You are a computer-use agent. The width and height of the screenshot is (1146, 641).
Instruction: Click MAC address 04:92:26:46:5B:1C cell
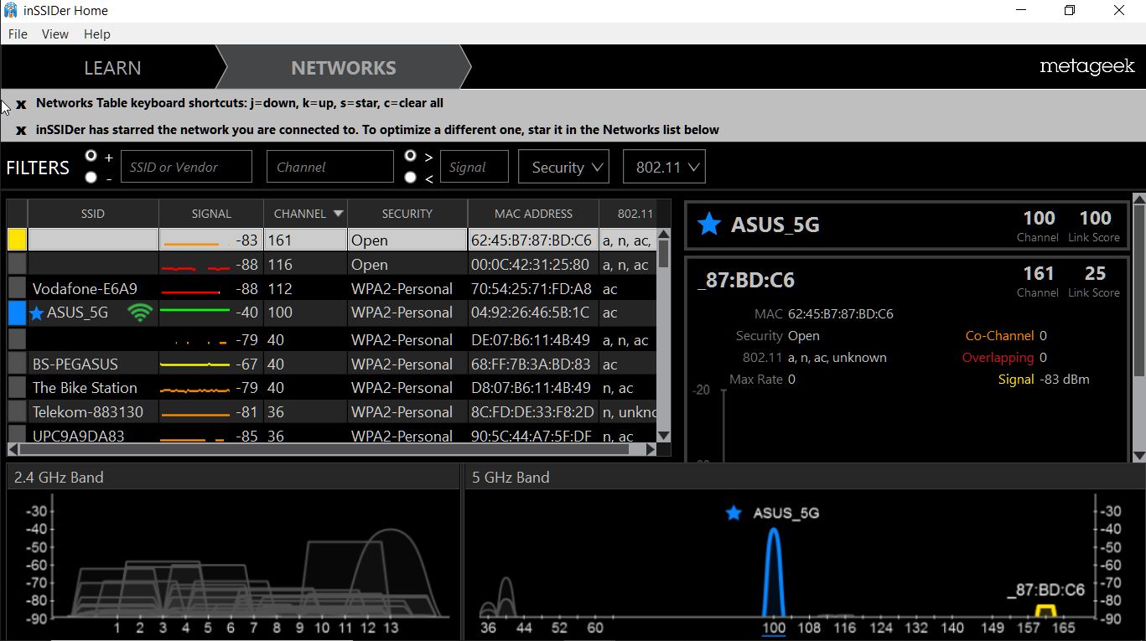(x=533, y=313)
